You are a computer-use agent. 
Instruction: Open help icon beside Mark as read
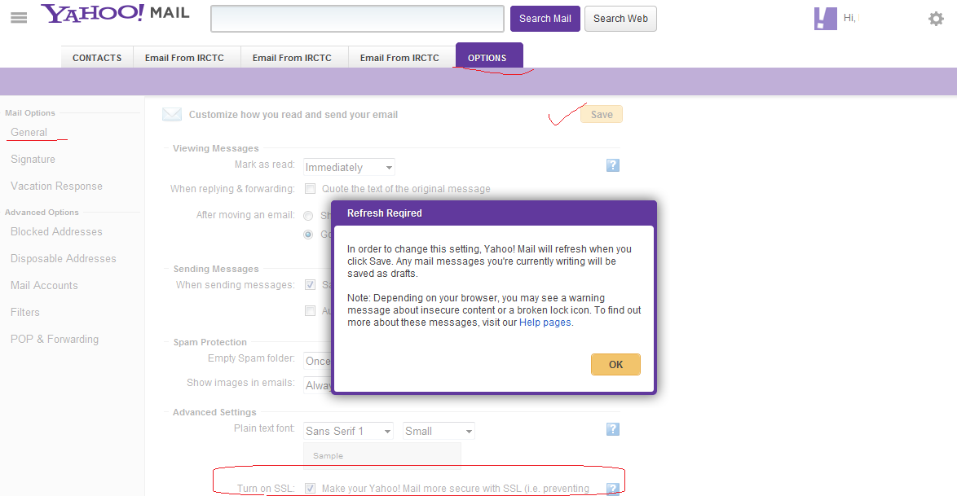tap(613, 165)
